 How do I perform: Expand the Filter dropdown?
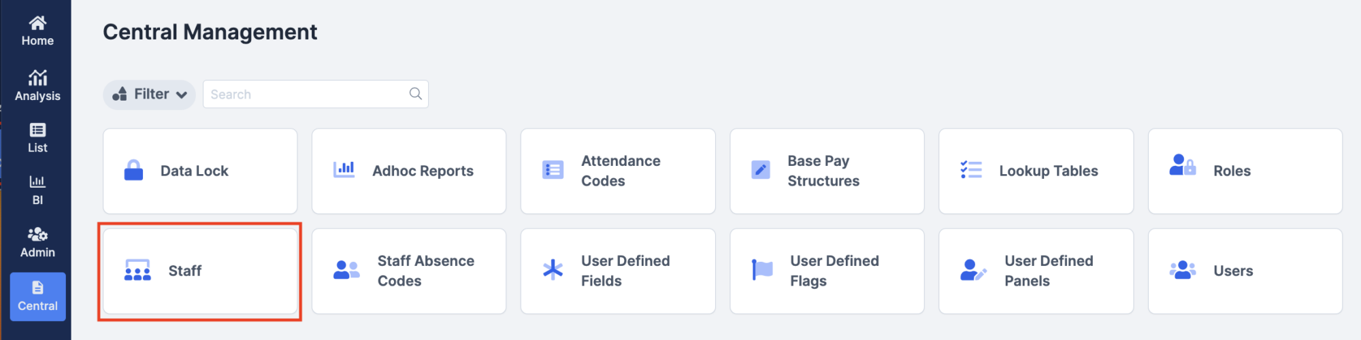[x=150, y=95]
